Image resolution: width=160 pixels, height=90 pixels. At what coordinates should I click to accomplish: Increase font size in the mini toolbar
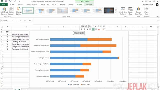[95, 26]
